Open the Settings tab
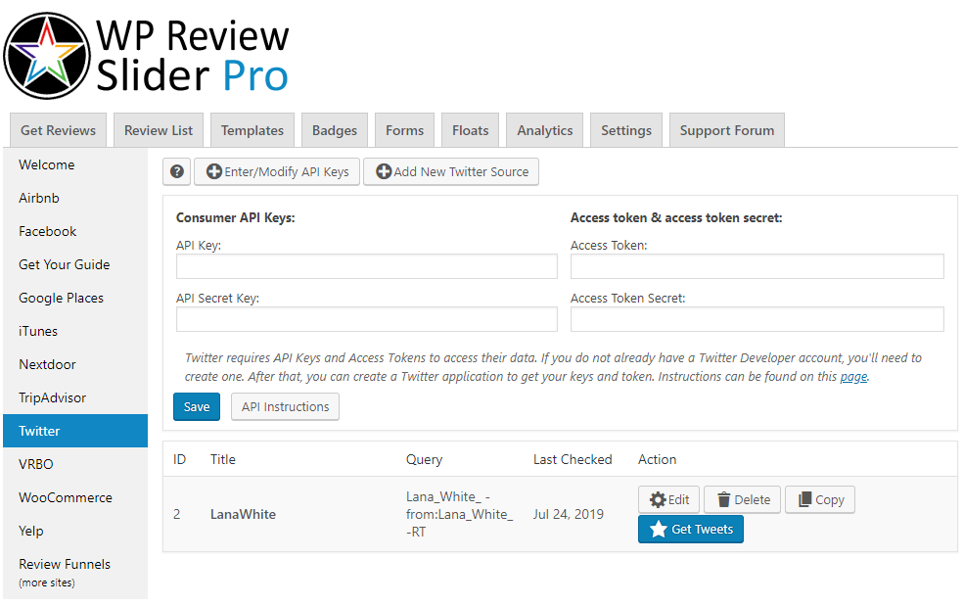Viewport: 963px width, 606px height. (626, 130)
